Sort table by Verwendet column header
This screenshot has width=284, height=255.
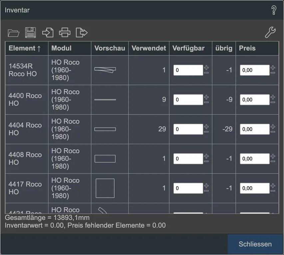click(x=149, y=48)
